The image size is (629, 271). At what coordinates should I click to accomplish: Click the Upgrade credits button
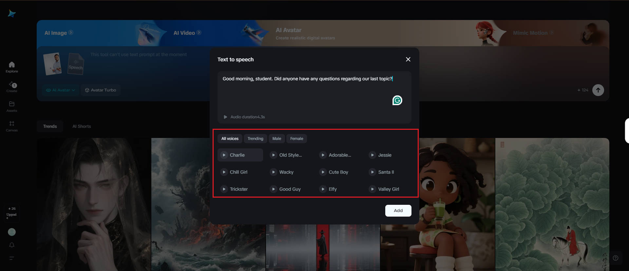tap(12, 213)
